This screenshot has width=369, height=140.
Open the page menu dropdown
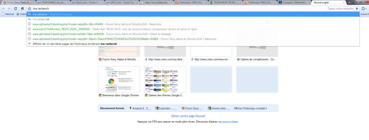tap(364, 8)
